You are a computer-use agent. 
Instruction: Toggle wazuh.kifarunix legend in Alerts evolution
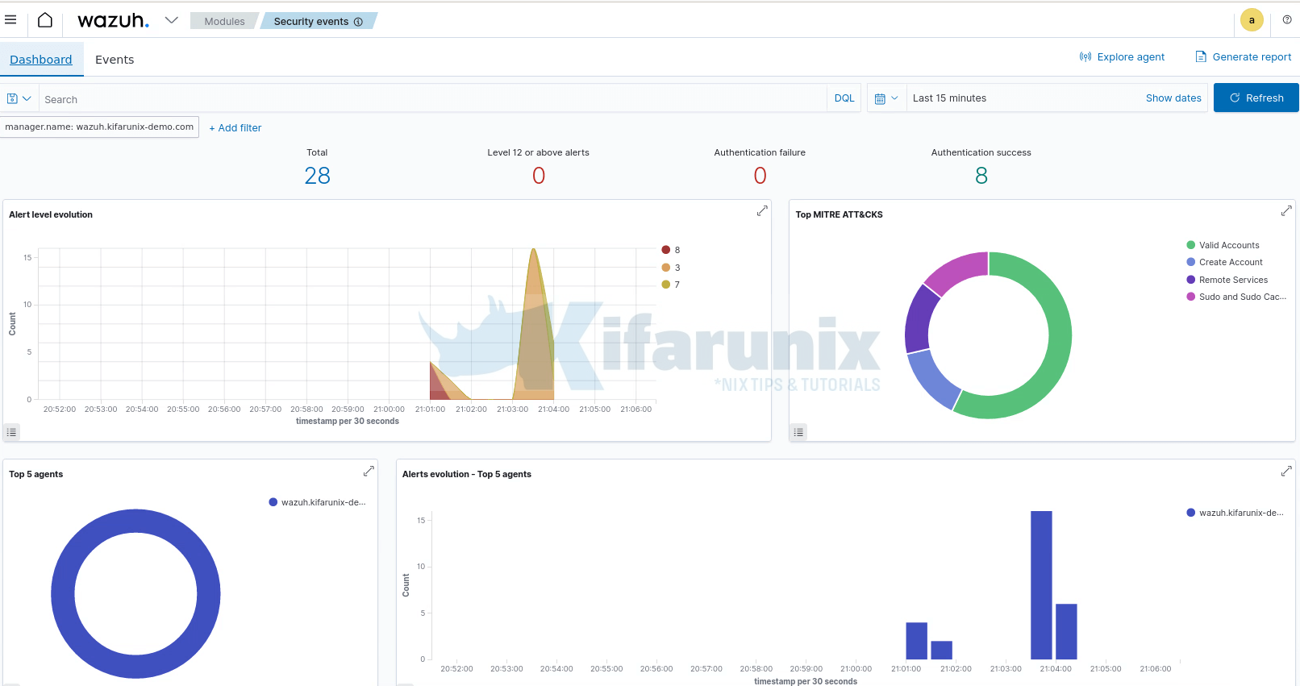tap(1235, 513)
